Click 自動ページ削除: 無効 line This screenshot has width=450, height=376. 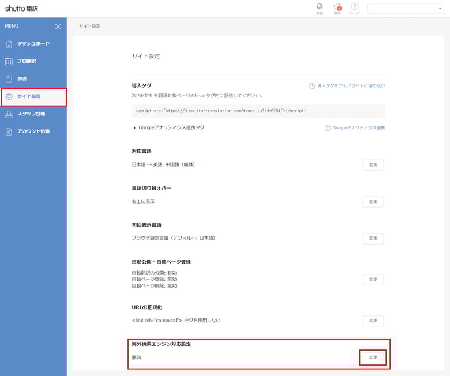(155, 286)
